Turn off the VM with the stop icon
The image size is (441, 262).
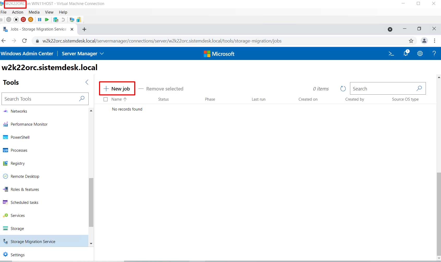[x=16, y=20]
